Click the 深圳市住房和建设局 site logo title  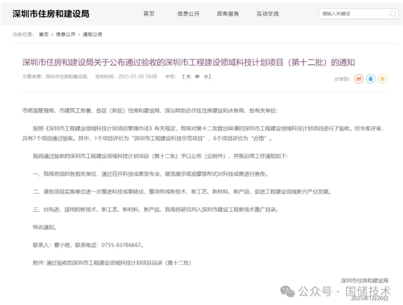(x=51, y=14)
